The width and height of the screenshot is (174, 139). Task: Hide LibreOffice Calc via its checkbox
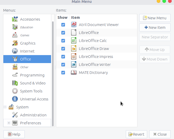(x=63, y=41)
